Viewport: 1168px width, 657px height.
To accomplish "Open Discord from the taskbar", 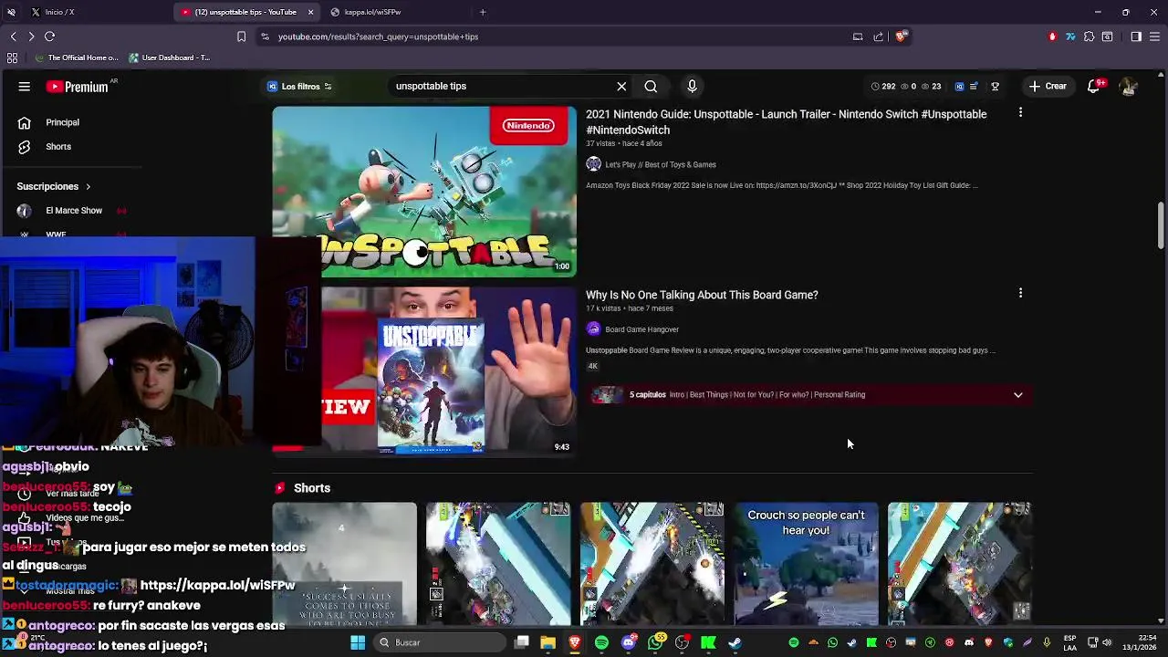I will click(628, 642).
